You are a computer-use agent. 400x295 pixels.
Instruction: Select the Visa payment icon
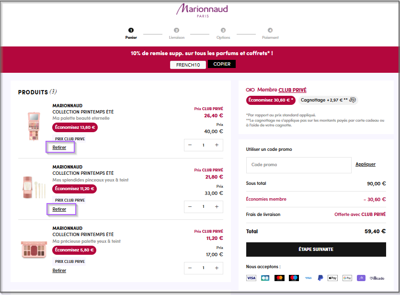click(x=251, y=278)
